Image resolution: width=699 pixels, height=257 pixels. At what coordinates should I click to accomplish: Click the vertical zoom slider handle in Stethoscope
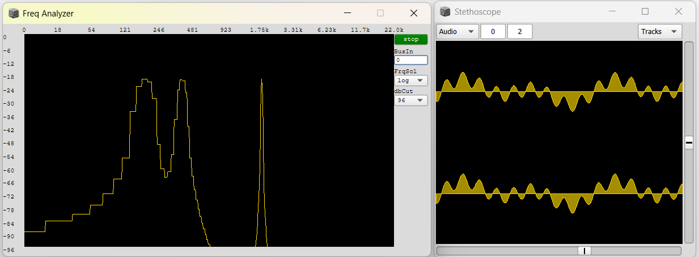[x=689, y=143]
